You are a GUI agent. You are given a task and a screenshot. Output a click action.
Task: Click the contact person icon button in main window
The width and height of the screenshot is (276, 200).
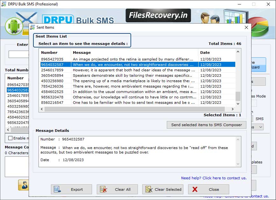(x=24, y=185)
